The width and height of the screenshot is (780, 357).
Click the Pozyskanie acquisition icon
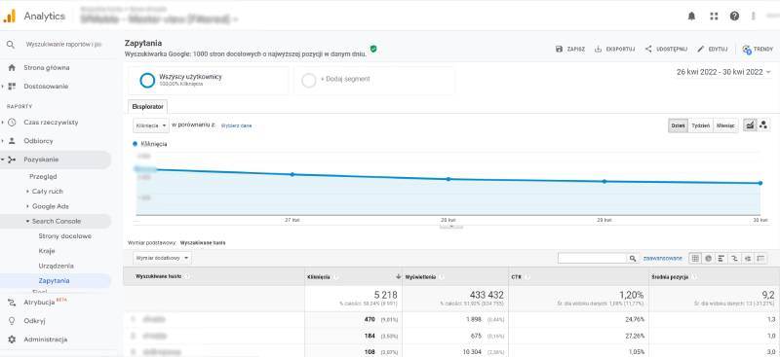12,160
